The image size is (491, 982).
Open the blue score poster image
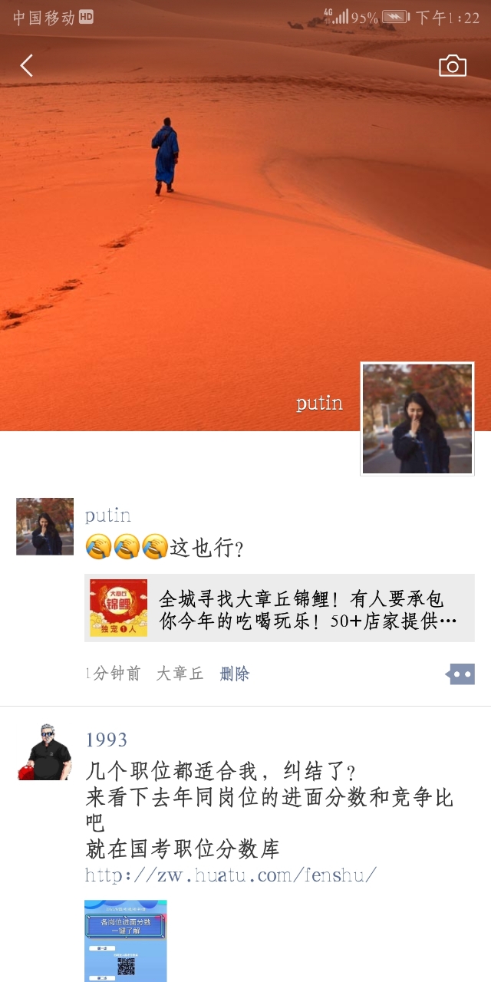pos(125,941)
